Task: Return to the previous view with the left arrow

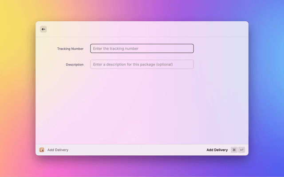Action: pyautogui.click(x=43, y=29)
